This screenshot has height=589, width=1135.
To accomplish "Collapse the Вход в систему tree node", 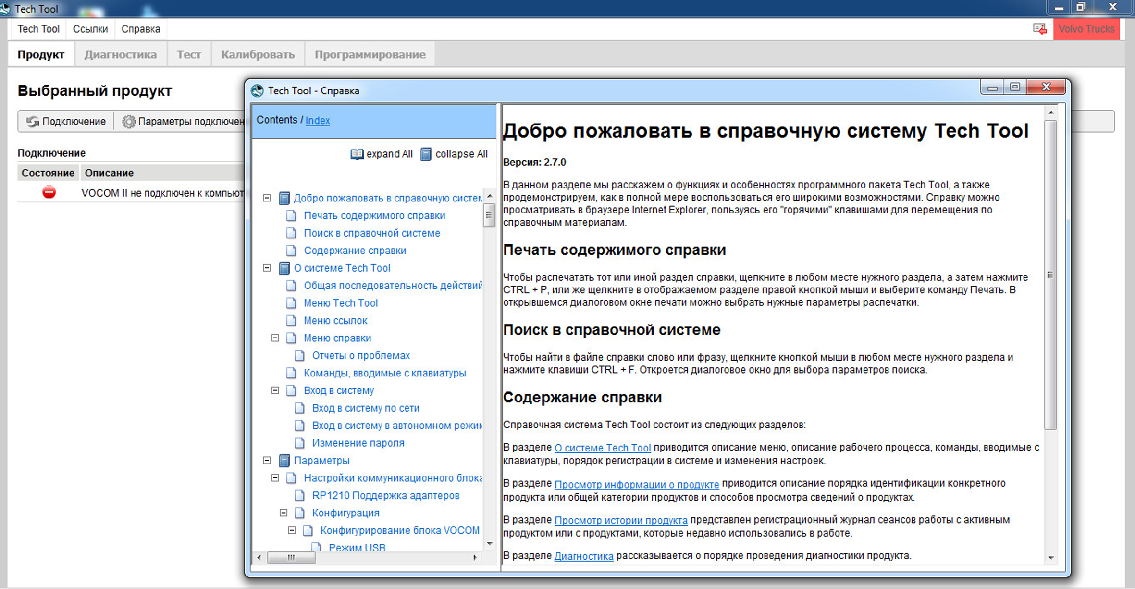I will pyautogui.click(x=275, y=390).
